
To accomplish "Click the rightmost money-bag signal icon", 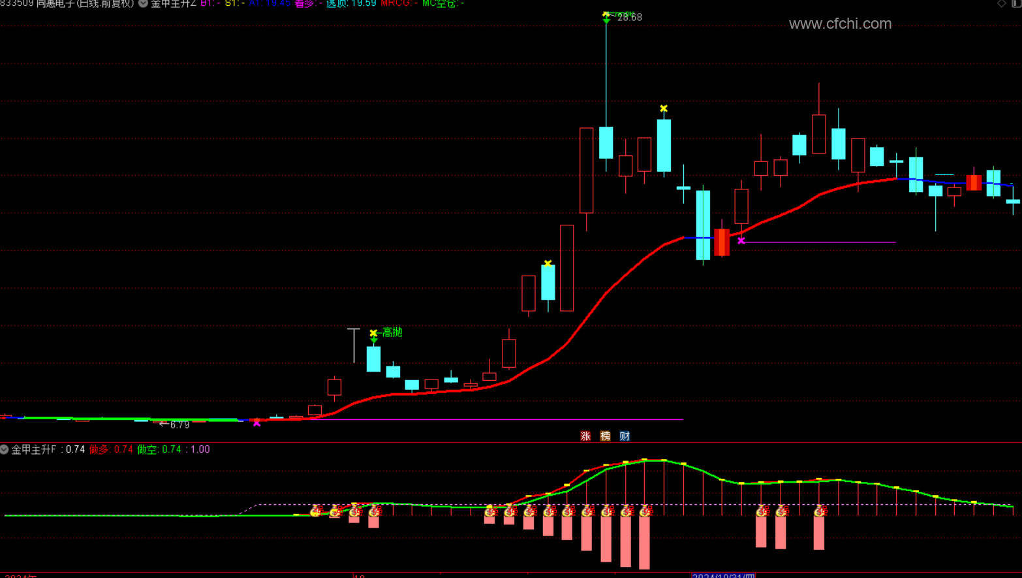I will pos(820,511).
